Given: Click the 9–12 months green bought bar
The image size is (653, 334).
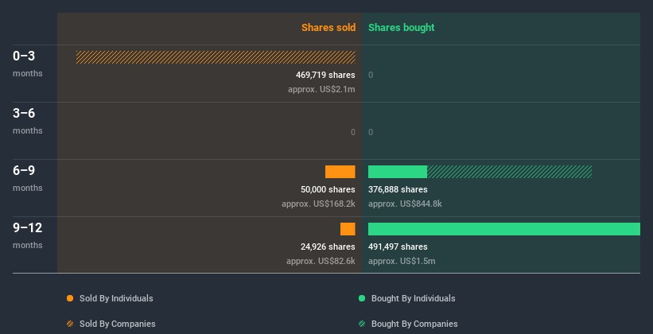Looking at the screenshot, I should (x=504, y=229).
